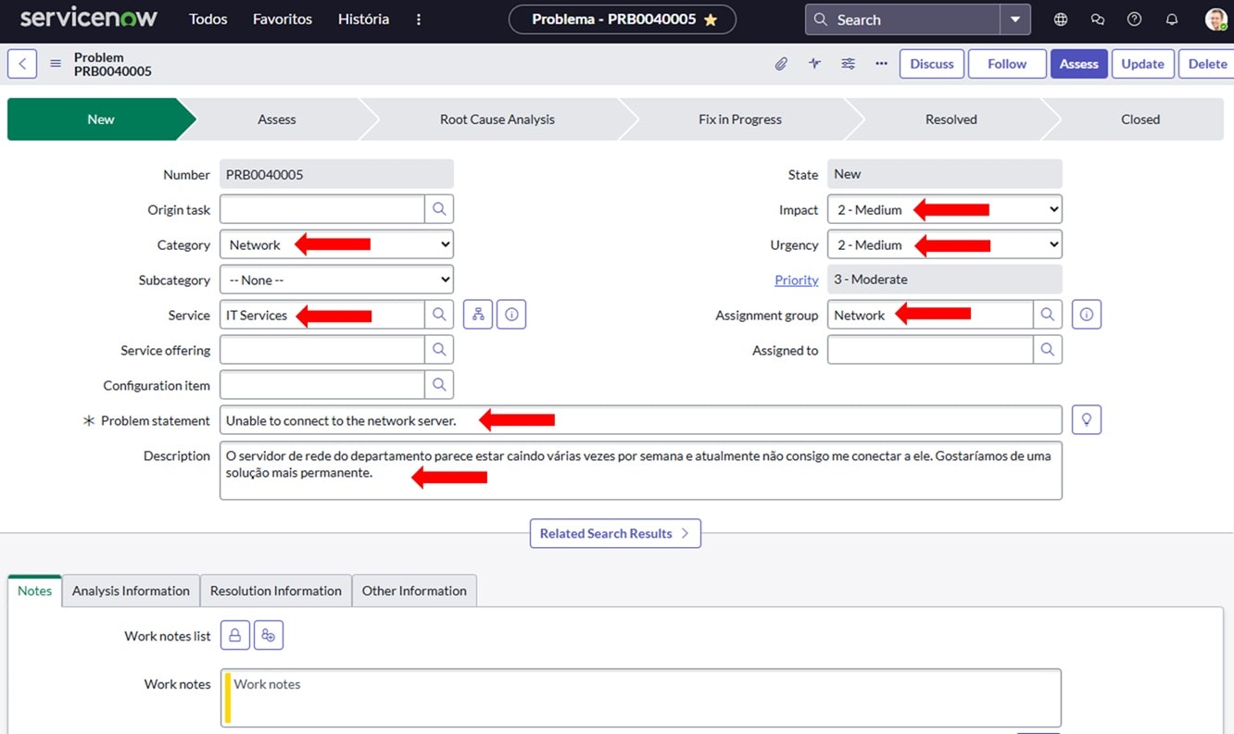Expand the Subcategory dropdown

coord(336,280)
